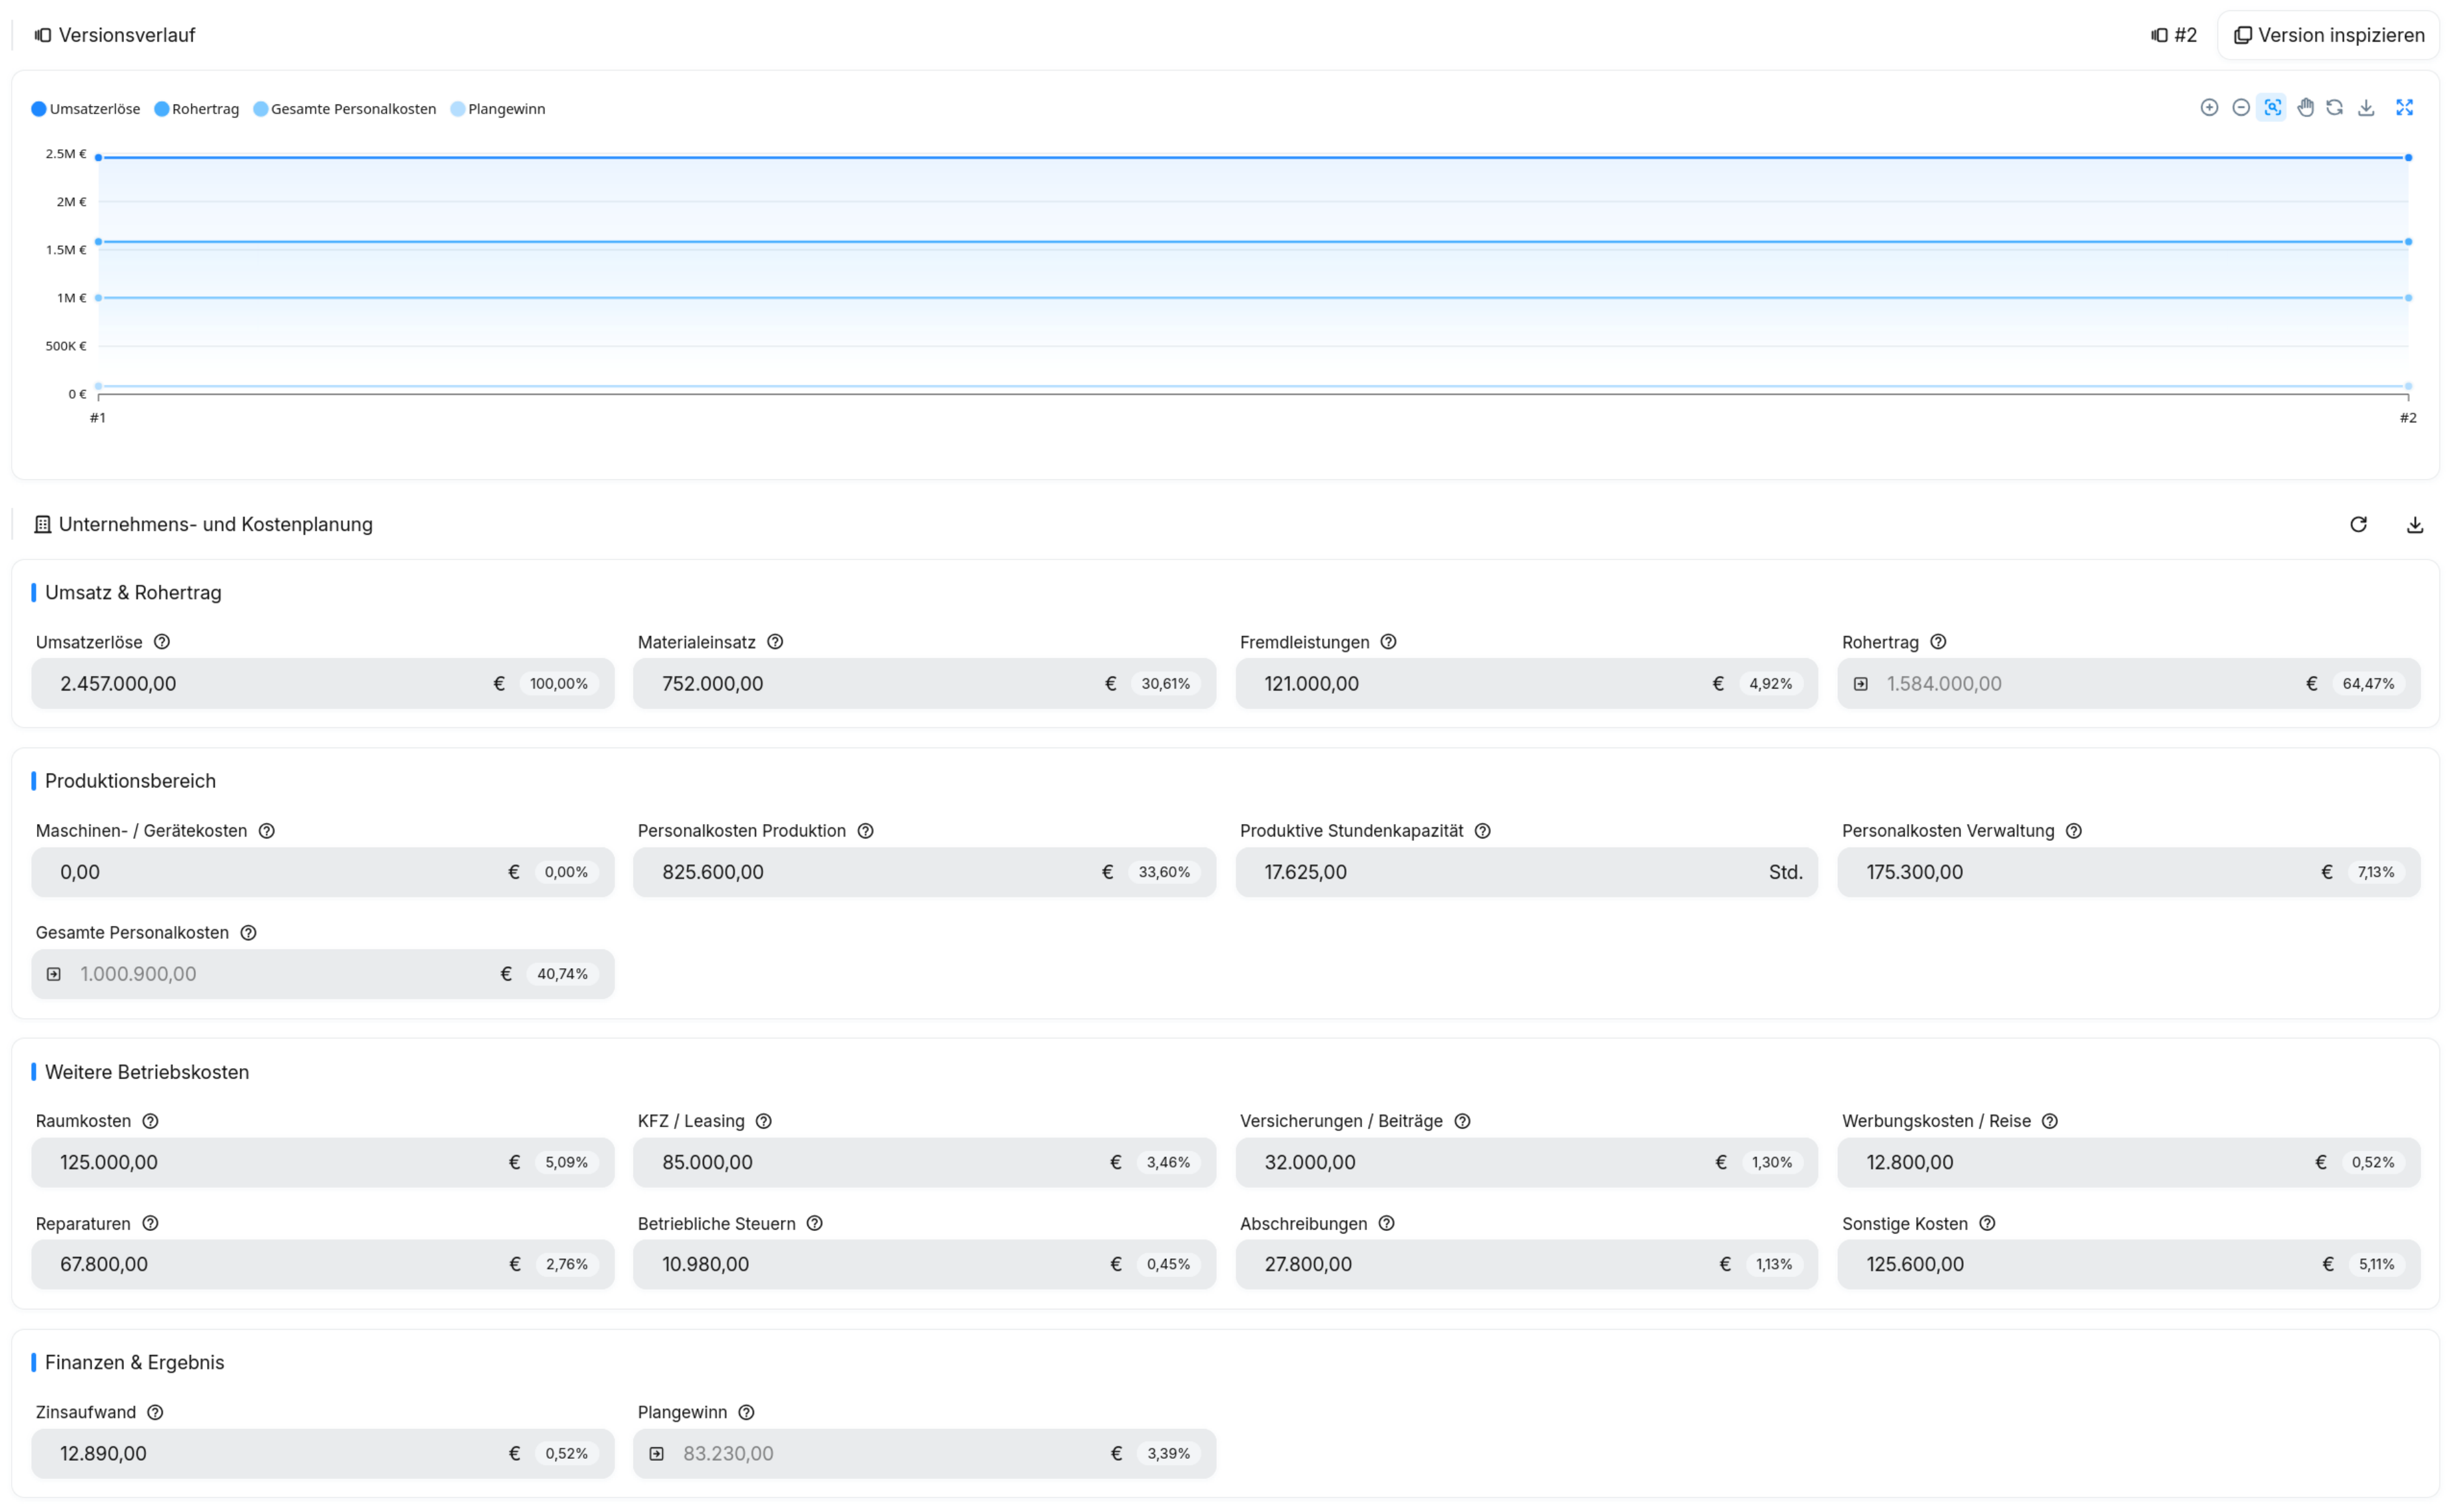This screenshot has width=2453, height=1512.
Task: Download the chart image
Action: (2366, 108)
